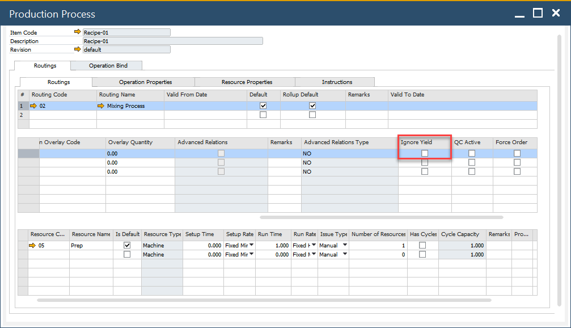571x328 pixels.
Task: Click the link arrow next to Revision
Action: pos(78,49)
